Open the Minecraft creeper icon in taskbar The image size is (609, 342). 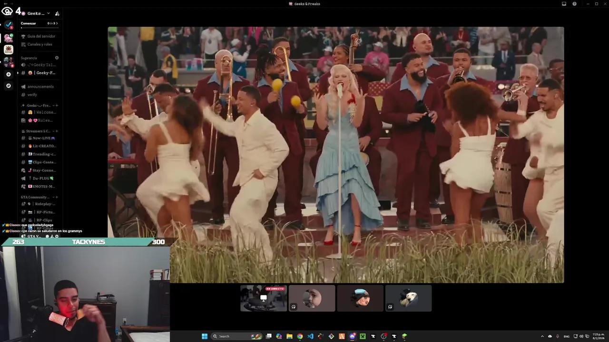point(363,336)
